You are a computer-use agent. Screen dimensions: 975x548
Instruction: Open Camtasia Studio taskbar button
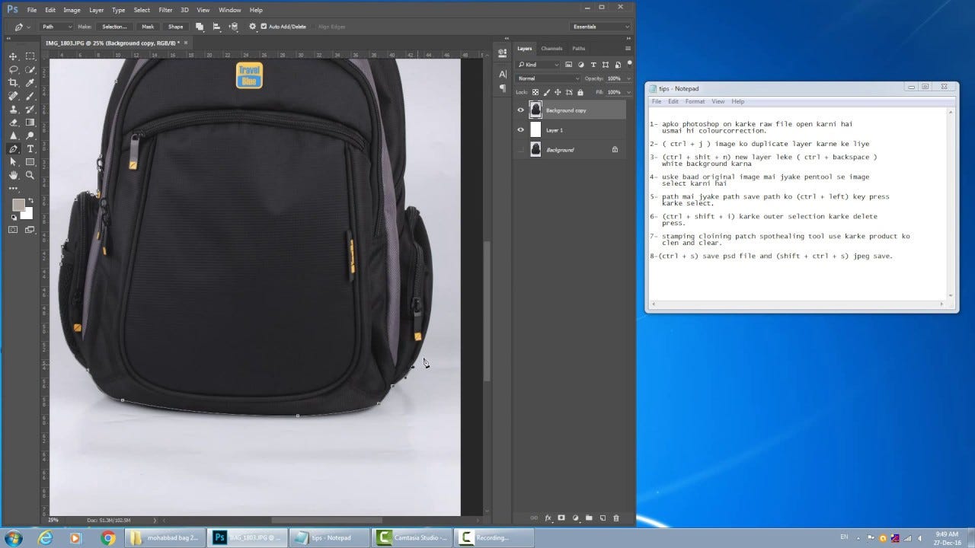412,537
